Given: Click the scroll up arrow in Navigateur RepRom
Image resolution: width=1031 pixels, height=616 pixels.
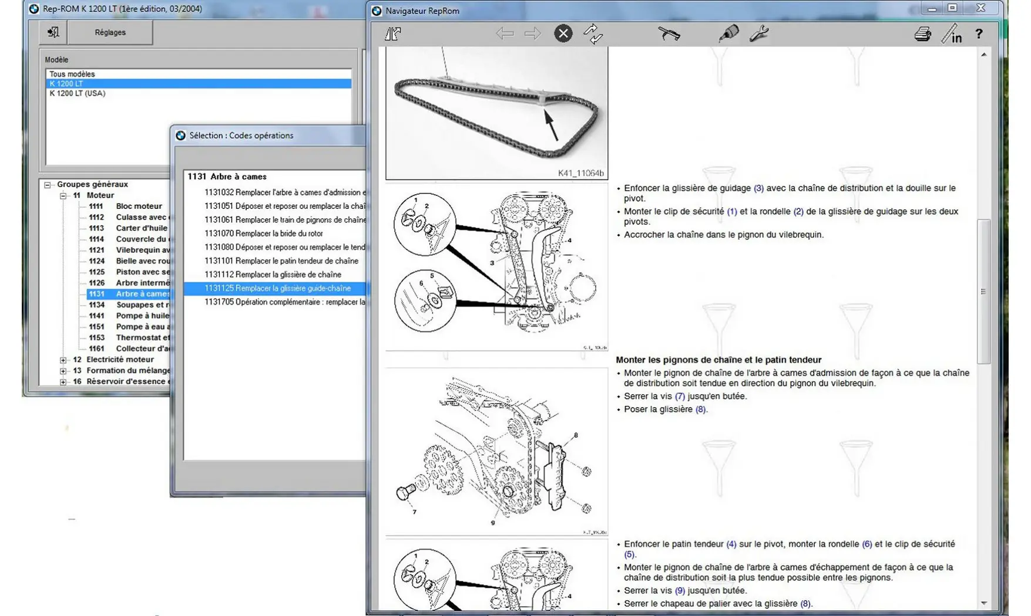Looking at the screenshot, I should [x=983, y=55].
